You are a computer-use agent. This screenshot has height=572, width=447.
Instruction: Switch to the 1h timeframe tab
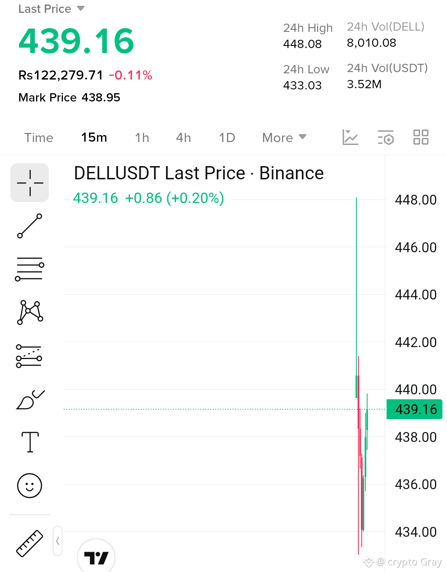[x=142, y=138]
